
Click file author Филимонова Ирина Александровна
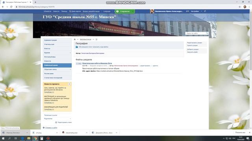click(x=126, y=66)
